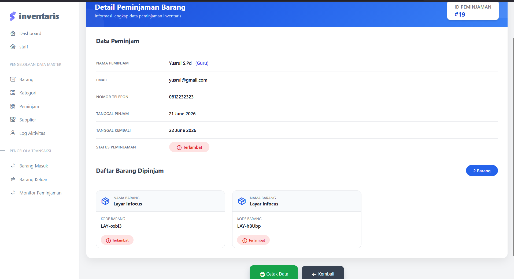Click the phone number 0812232323
514x279 pixels.
point(181,97)
